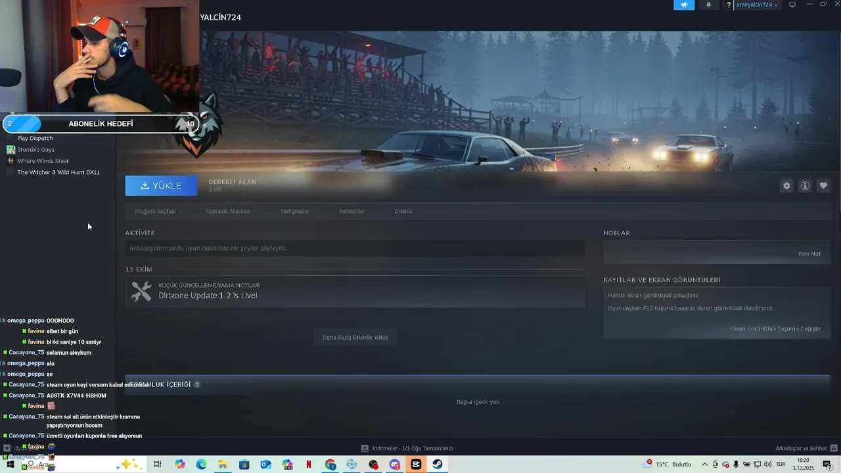Click microphone icon in system tray
The width and height of the screenshot is (841, 473).
[737, 464]
